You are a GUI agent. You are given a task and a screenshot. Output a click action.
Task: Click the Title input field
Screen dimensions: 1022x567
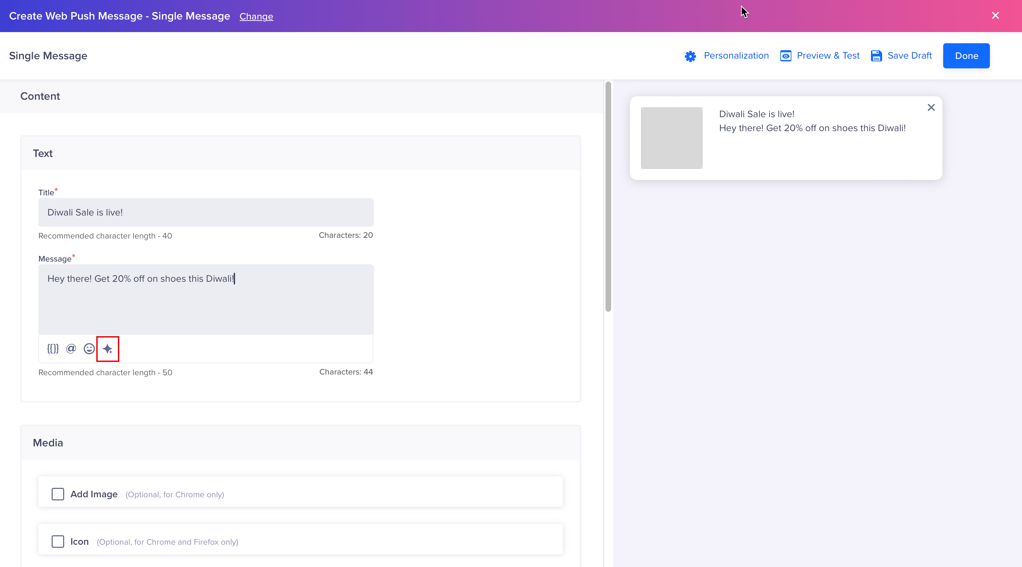tap(206, 212)
